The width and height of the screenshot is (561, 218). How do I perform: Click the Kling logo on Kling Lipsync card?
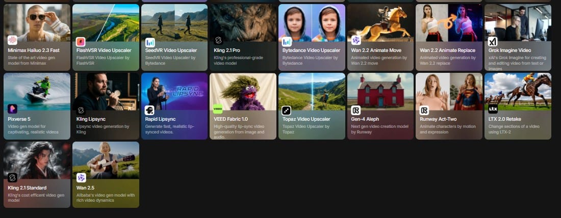pos(81,110)
